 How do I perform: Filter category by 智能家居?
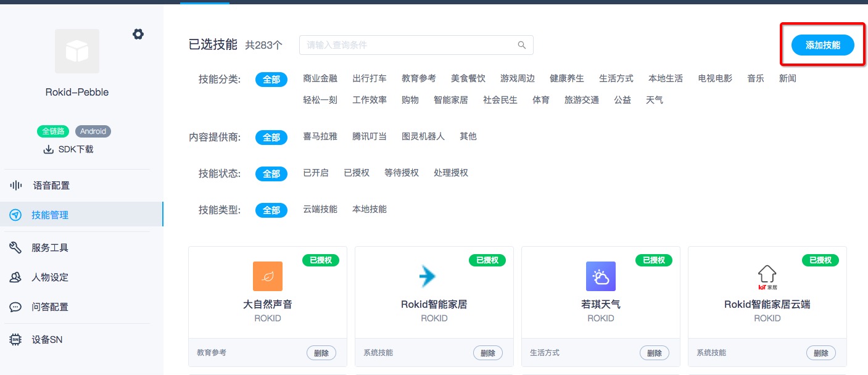(x=451, y=99)
